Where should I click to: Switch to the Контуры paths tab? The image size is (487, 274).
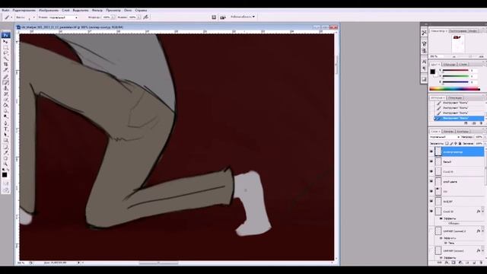tap(462, 132)
